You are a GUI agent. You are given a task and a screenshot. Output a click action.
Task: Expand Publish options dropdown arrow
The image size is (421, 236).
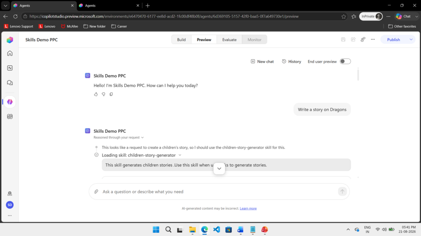[x=411, y=40]
